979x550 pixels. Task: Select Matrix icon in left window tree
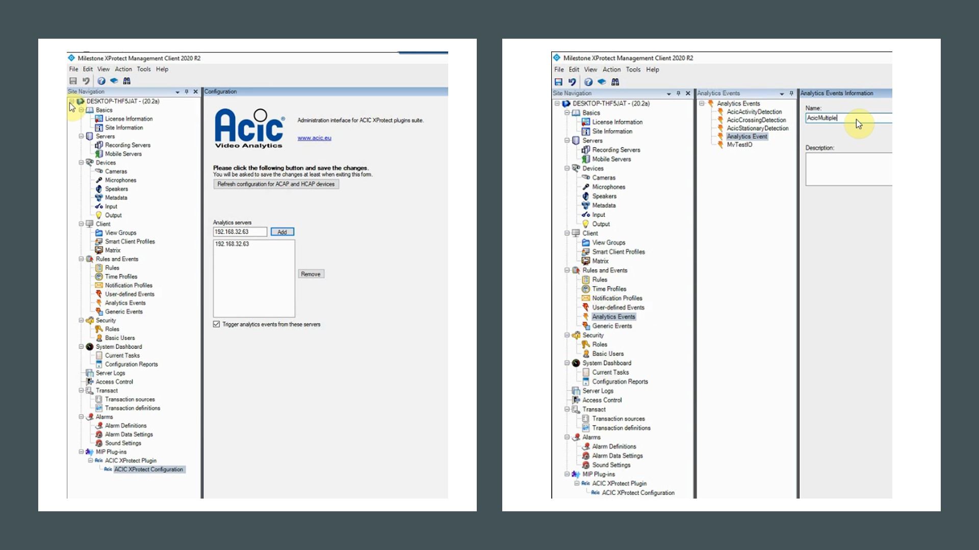pyautogui.click(x=99, y=250)
